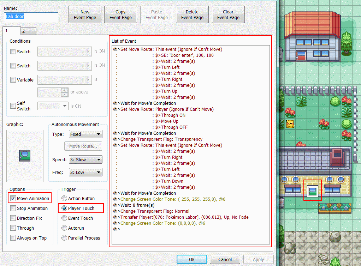Click the Lab door event graphic preview
Screen dimensions: 361x266
point(25,156)
